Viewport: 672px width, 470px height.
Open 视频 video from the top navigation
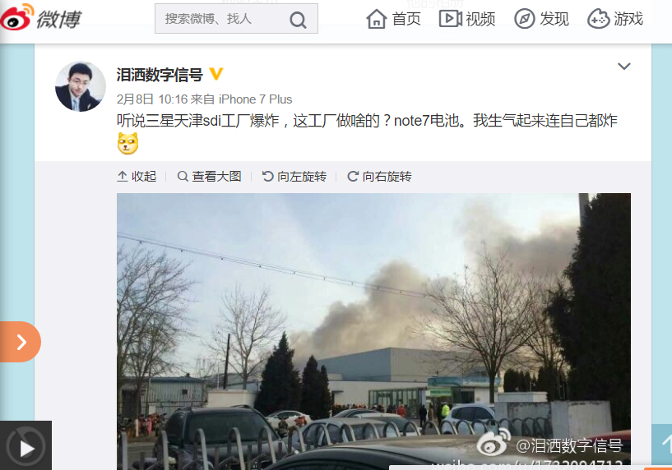pos(467,19)
